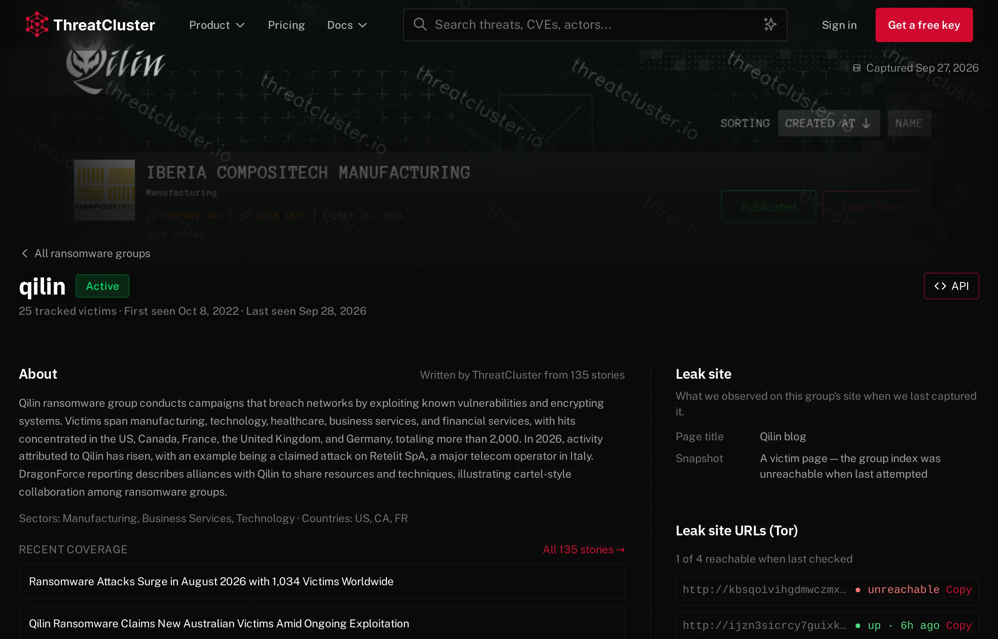Click the Iberia Compositech logo thumbnail
This screenshot has width=998, height=639.
(x=104, y=190)
